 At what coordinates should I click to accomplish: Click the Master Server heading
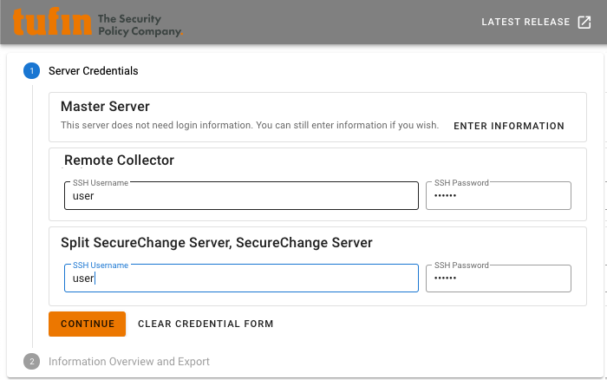pos(105,107)
